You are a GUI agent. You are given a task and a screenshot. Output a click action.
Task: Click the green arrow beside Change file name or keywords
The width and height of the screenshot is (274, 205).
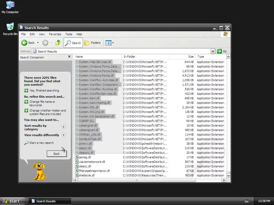click(x=26, y=102)
